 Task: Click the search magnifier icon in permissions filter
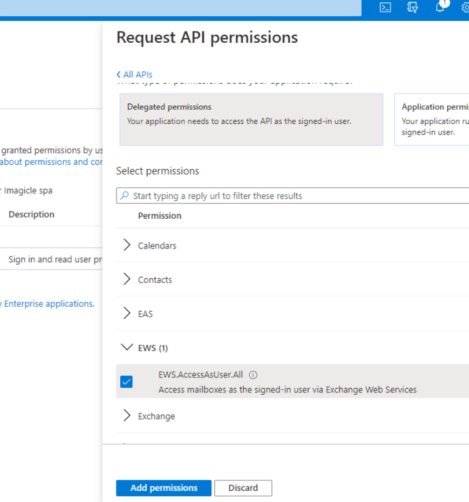point(125,196)
